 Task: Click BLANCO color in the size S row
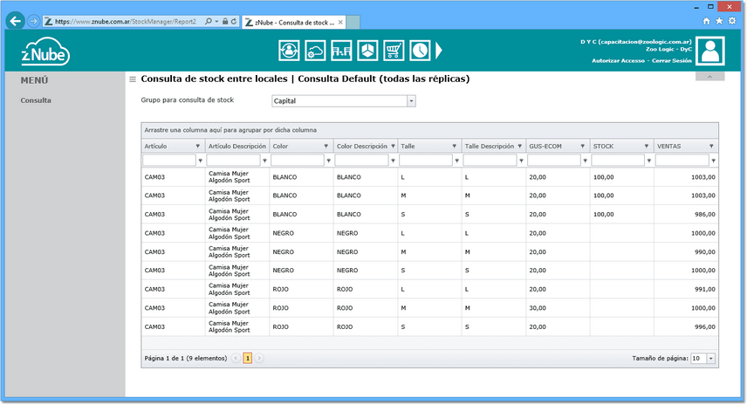point(284,215)
